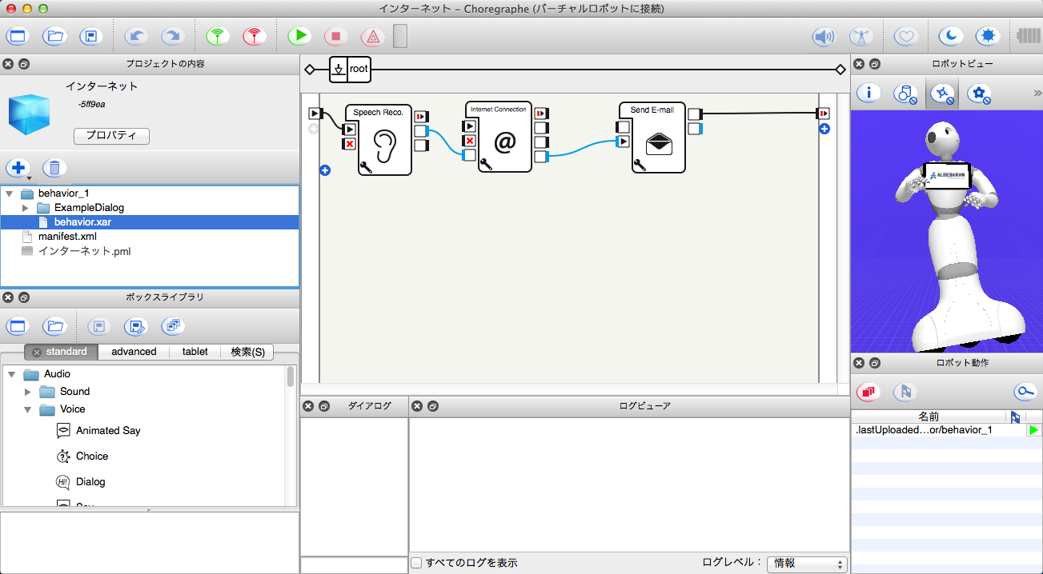1043x574 pixels.
Task: Click the dialog text input field
Action: [354, 565]
